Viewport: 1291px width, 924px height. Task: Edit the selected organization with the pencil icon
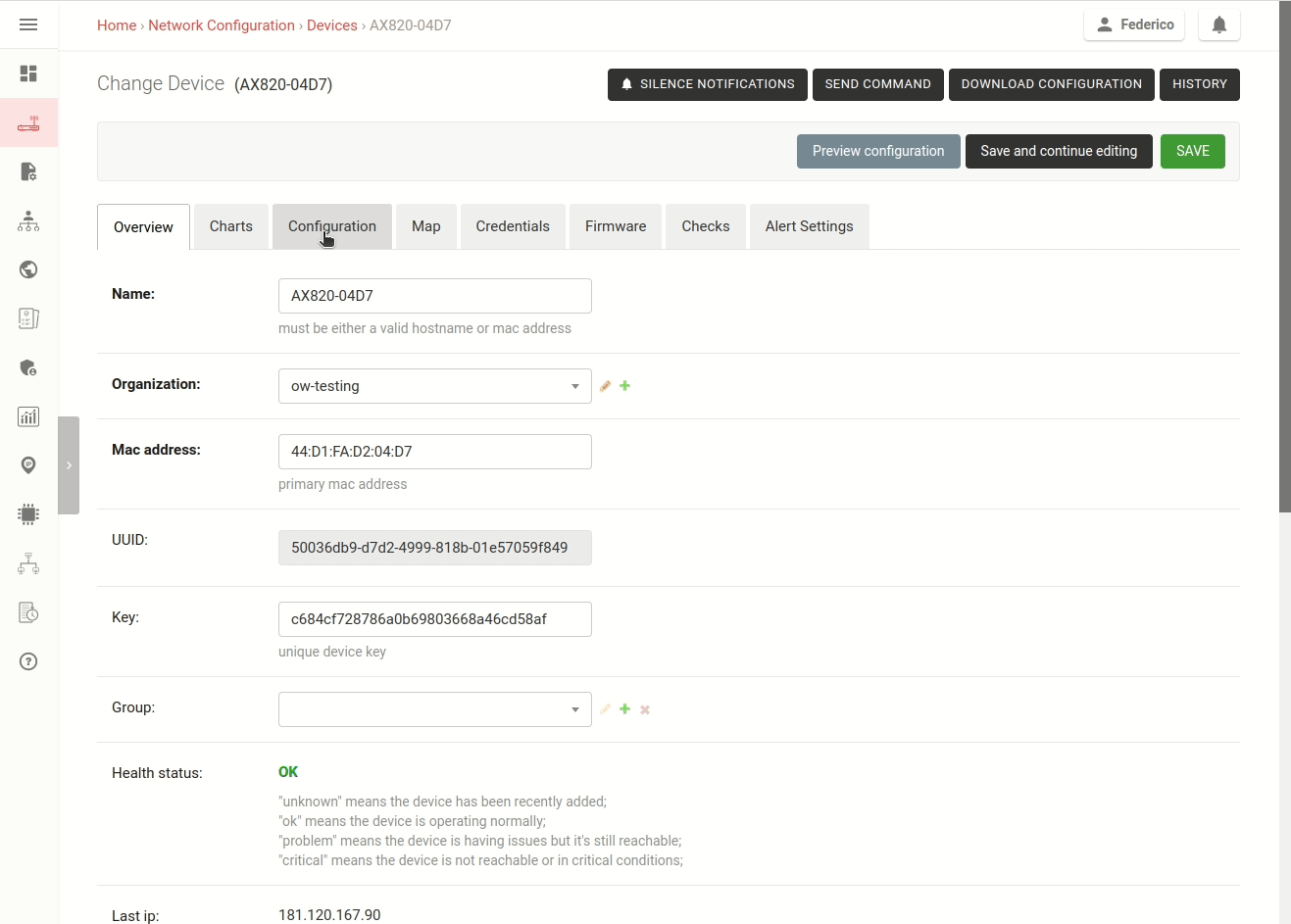click(x=605, y=385)
